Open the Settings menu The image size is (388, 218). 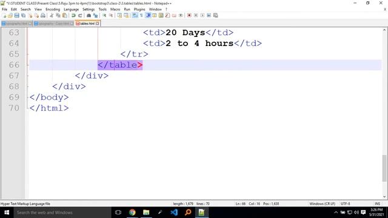click(89, 9)
